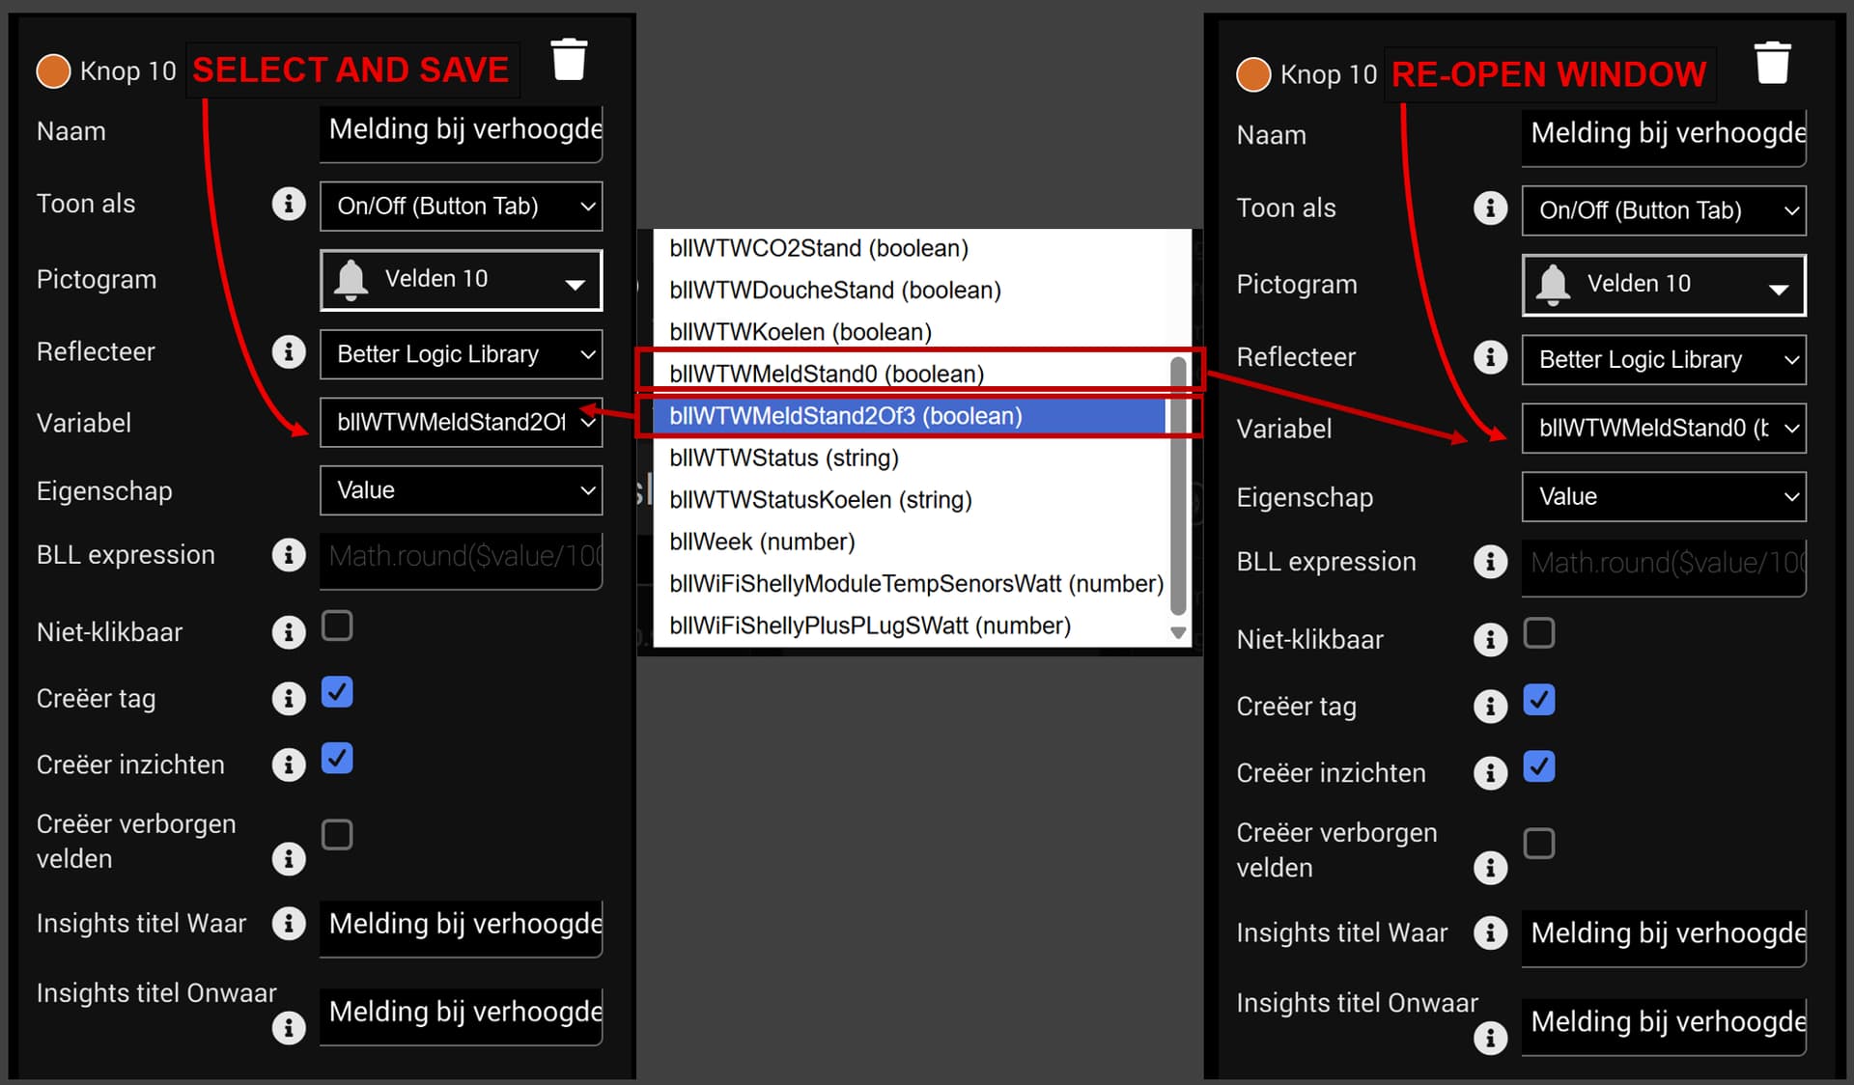Toggle left Creëer verborgen velden checkbox
The image size is (1854, 1085).
[337, 834]
